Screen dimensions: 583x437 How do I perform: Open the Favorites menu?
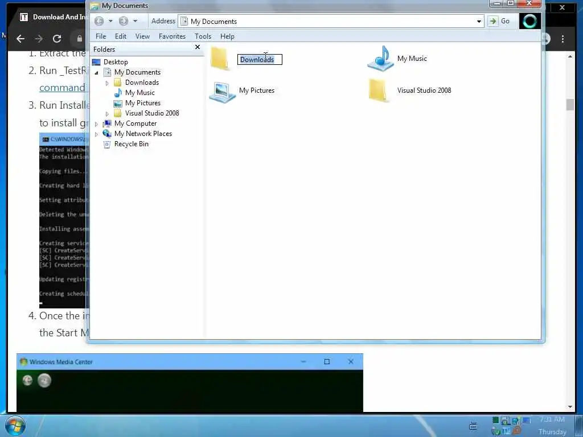click(172, 36)
